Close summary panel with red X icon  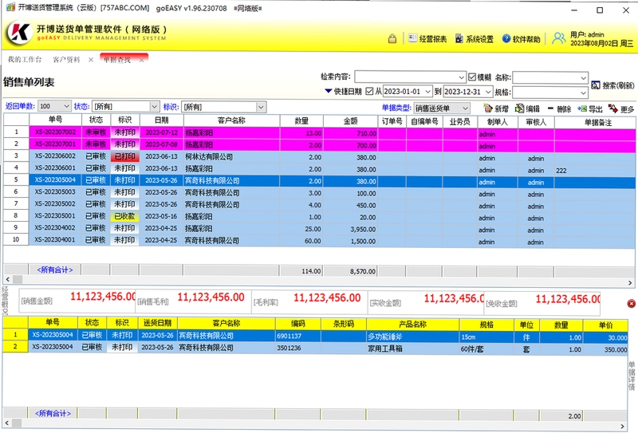631,303
